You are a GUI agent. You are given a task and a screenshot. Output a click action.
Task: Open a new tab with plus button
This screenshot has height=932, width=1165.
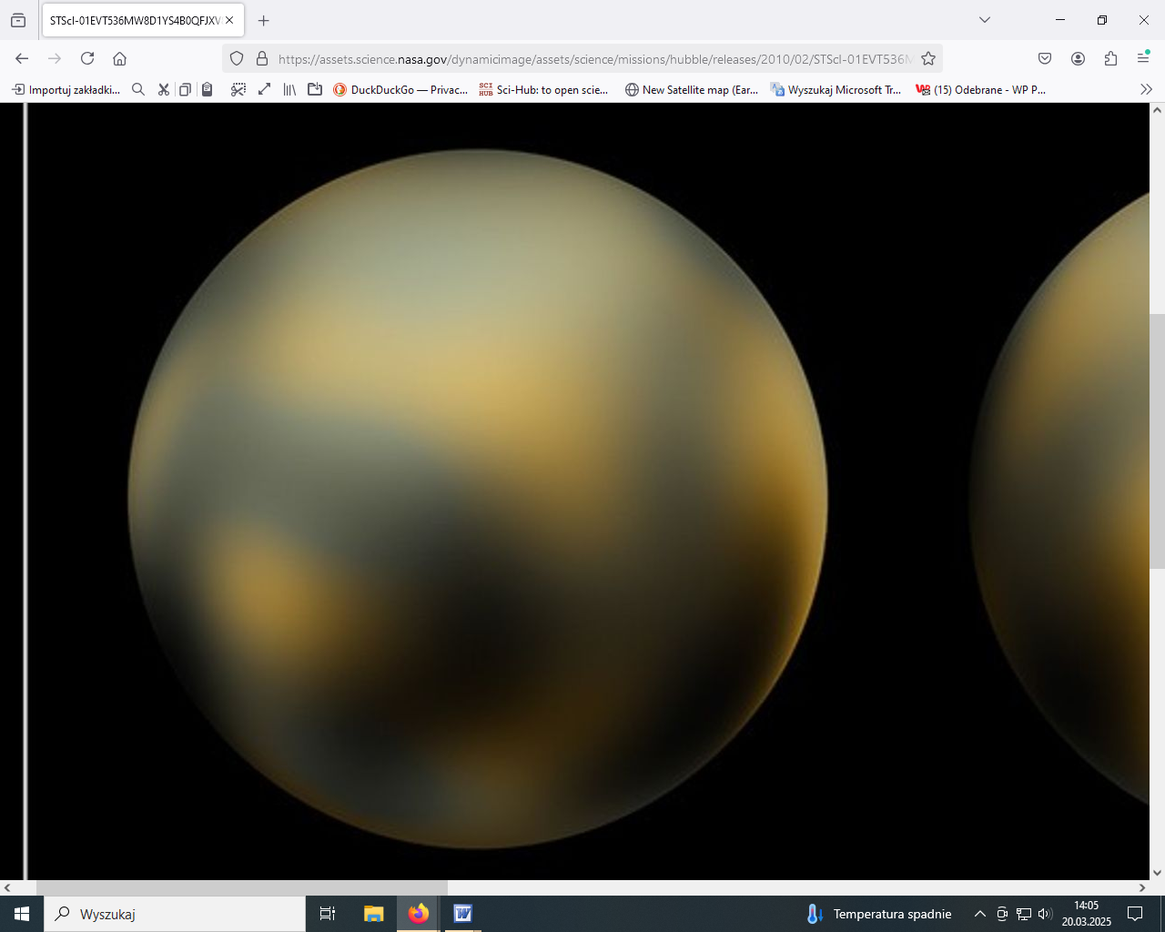point(264,20)
